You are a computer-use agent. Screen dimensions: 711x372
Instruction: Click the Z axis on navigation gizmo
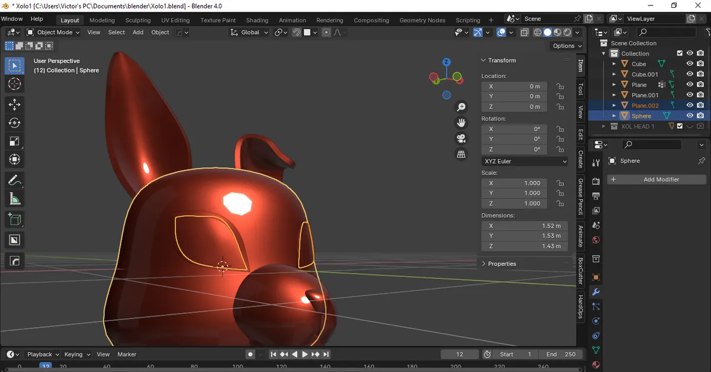click(x=447, y=62)
